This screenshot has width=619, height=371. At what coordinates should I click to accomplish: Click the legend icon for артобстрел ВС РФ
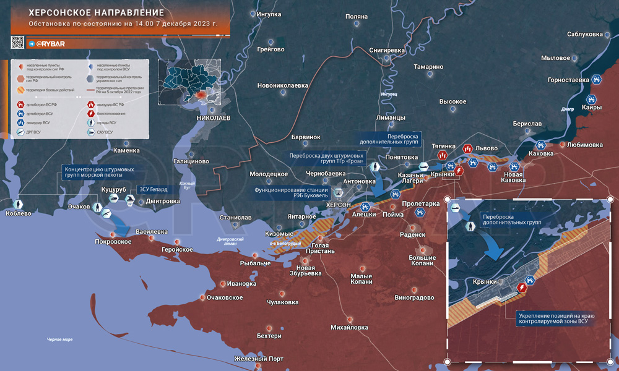20,104
